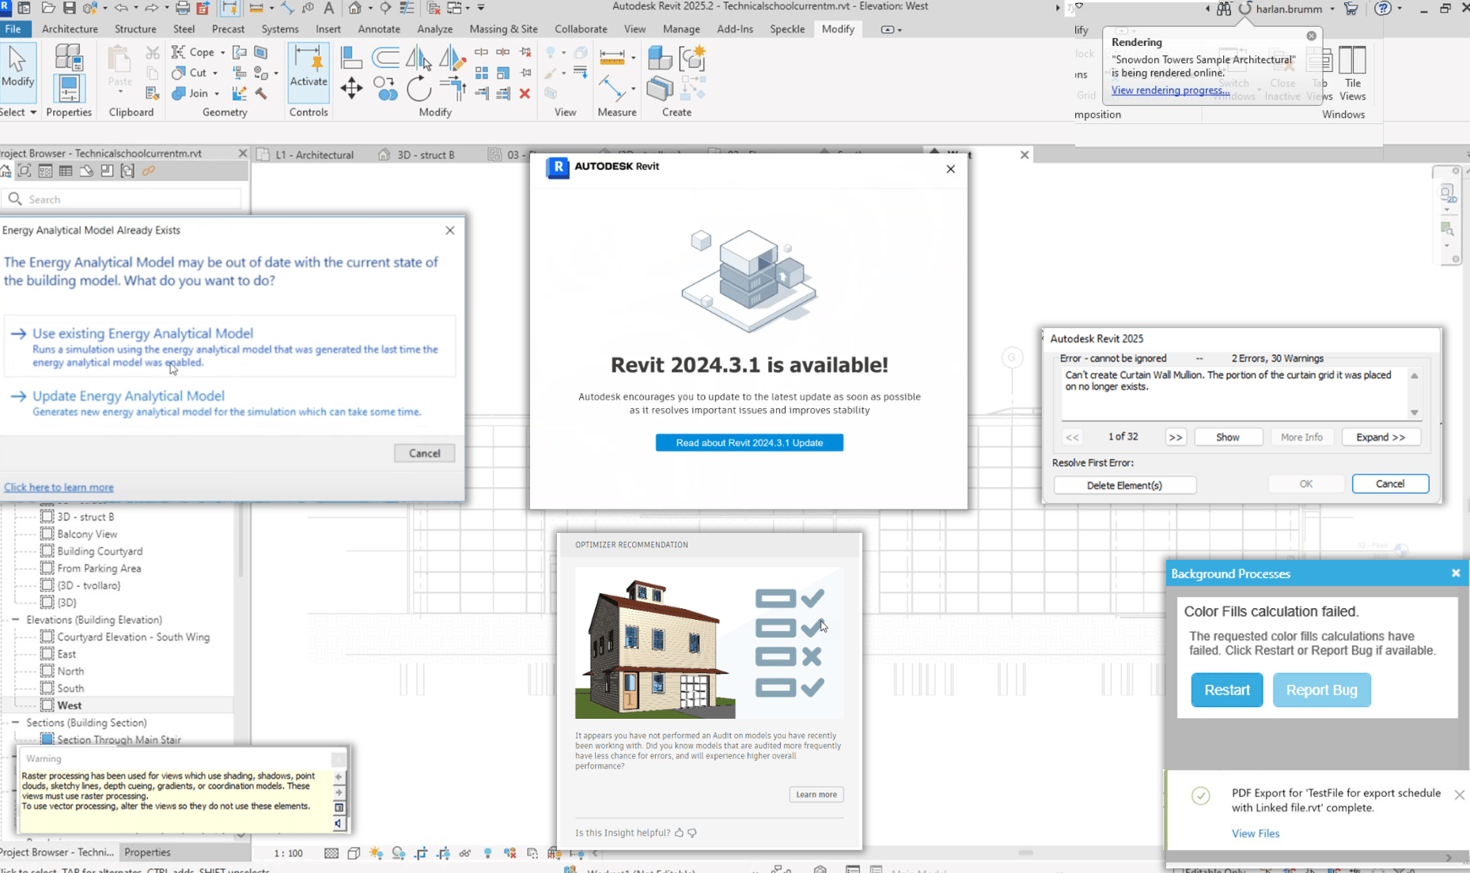1470x873 pixels.
Task: Click the Sun Path icon in view control bar
Action: 376,853
